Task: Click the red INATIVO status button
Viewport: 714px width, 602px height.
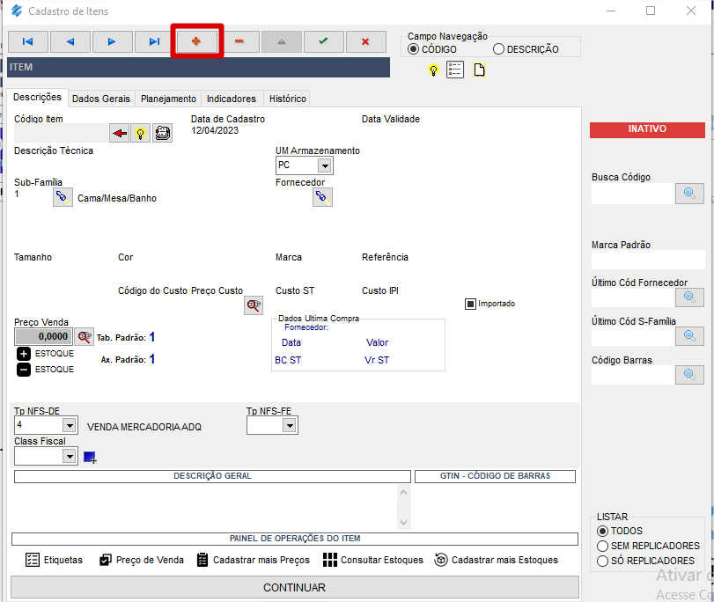Action: pos(647,129)
